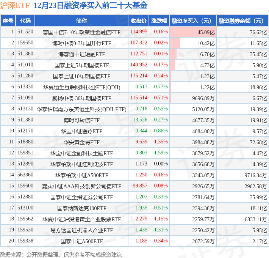269x258 pixels.
Task: Select 鹏扬中债-30年期国债ETF name
Action: tap(81, 98)
